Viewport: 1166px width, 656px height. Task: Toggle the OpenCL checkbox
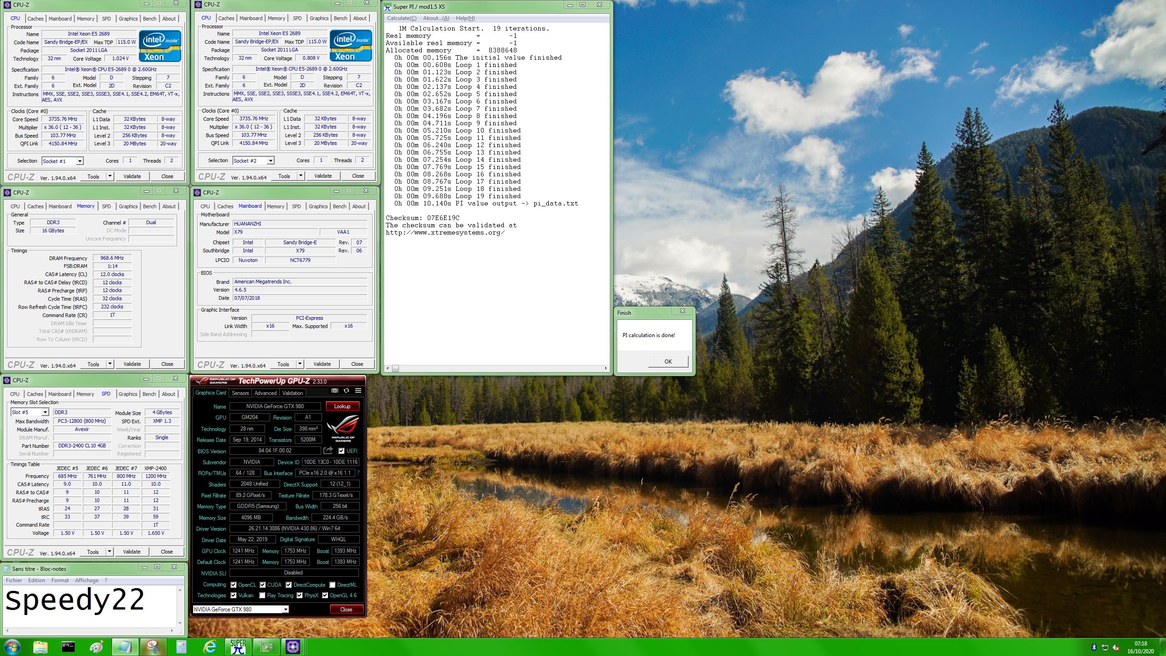(233, 585)
